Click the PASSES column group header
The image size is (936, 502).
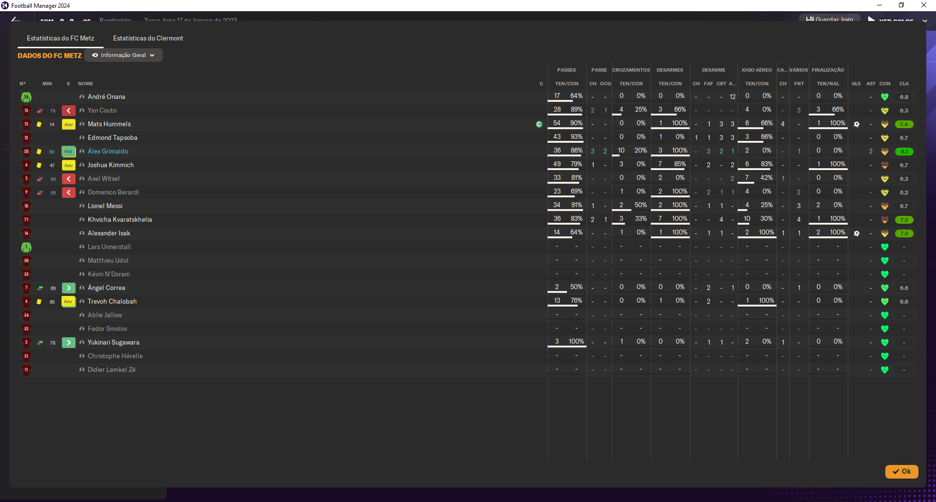(566, 70)
